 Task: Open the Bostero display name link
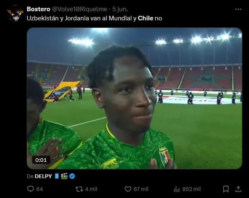pos(38,9)
